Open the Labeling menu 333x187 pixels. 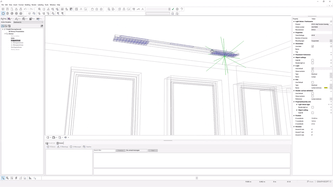(41, 5)
